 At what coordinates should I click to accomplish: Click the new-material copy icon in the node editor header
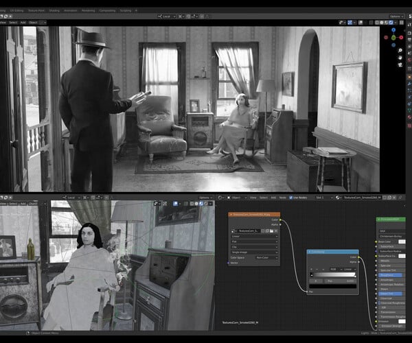click(389, 198)
